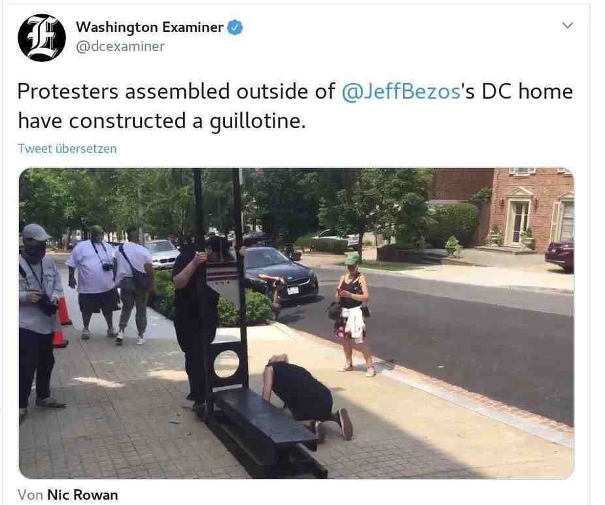Open the Washington Examiner profile avatar
The image size is (605, 505).
click(x=42, y=38)
